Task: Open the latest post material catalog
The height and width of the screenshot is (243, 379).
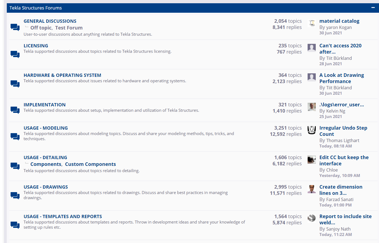Action: [339, 21]
